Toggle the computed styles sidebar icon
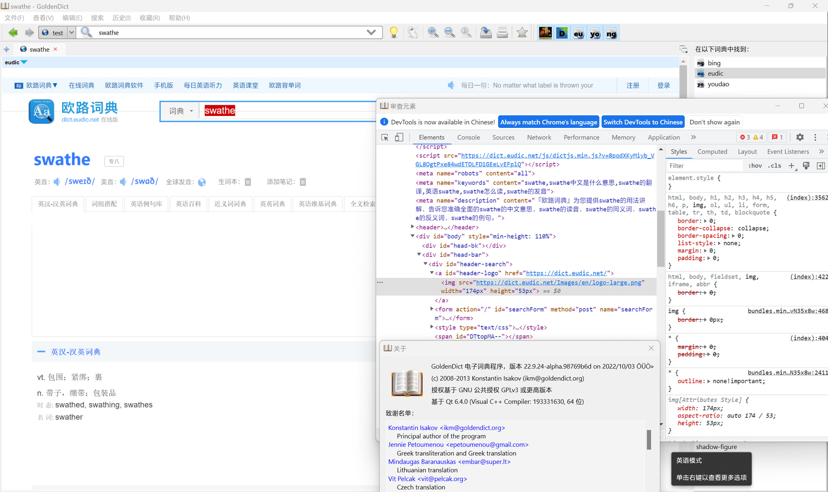The width and height of the screenshot is (828, 492). (821, 165)
